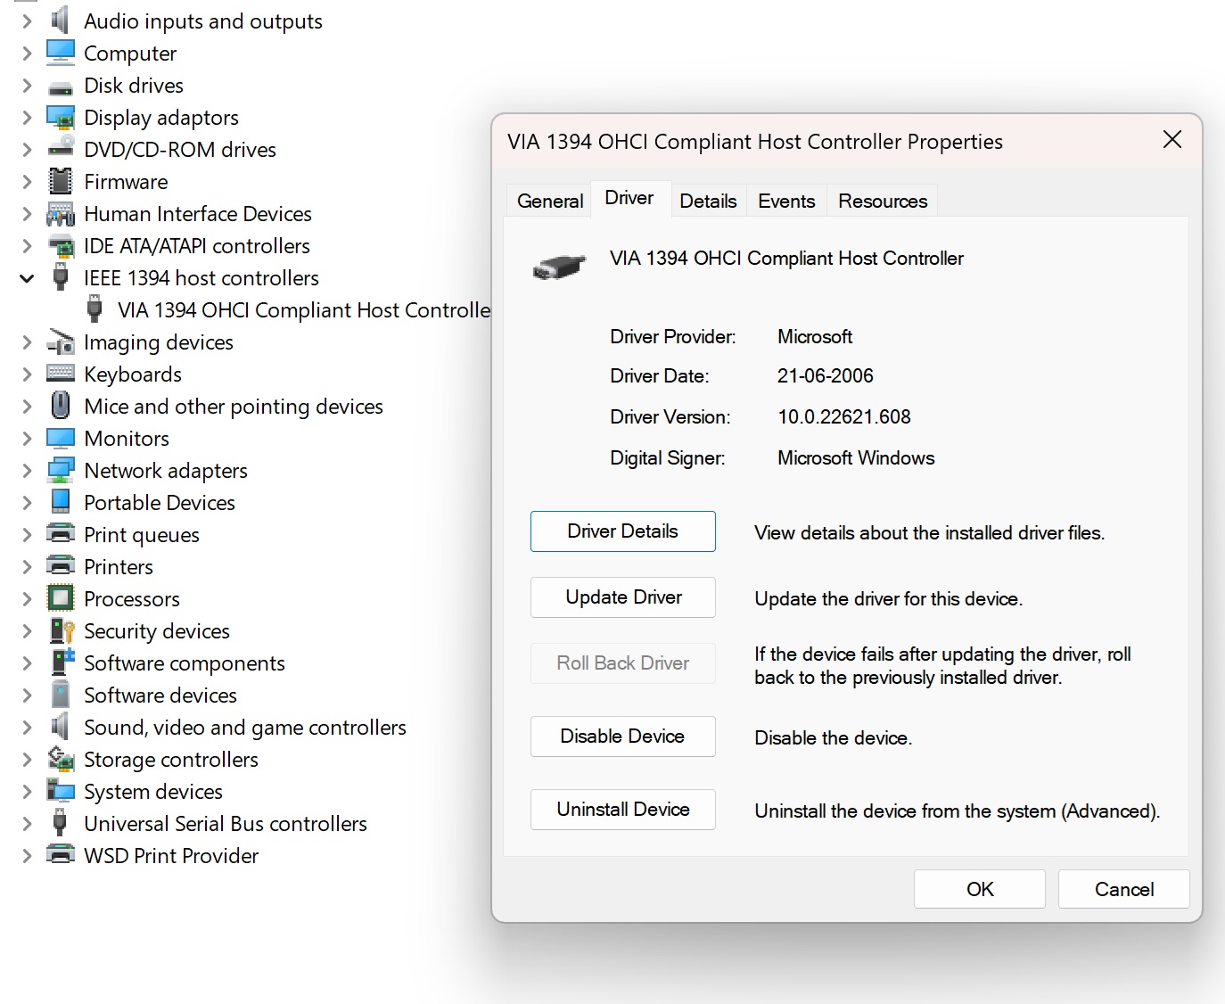Click the Digital Signer value Microsoft Windows
The height and width of the screenshot is (1004, 1225).
coord(856,458)
